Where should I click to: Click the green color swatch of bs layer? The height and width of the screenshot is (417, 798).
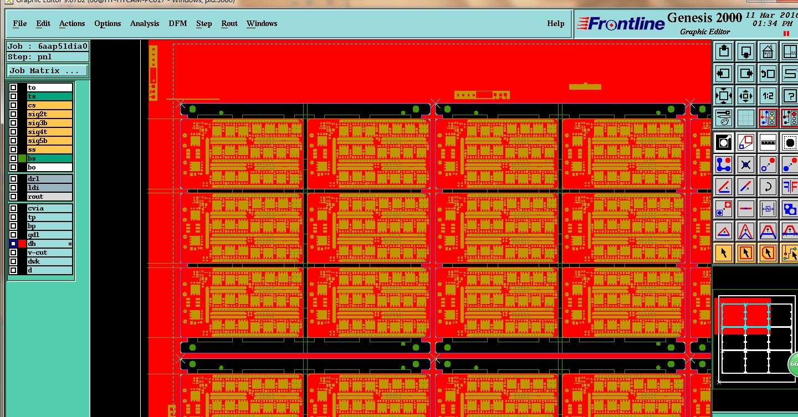[22, 158]
